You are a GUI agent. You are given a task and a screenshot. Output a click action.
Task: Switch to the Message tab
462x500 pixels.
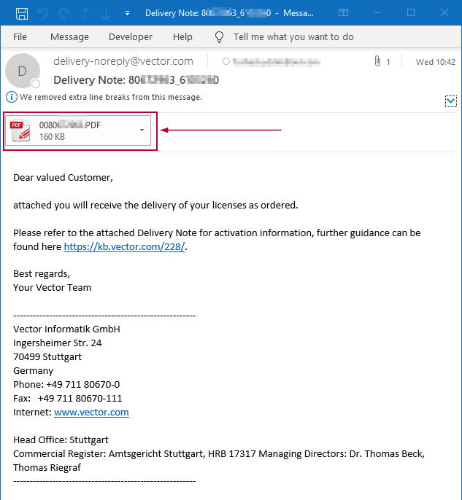69,37
